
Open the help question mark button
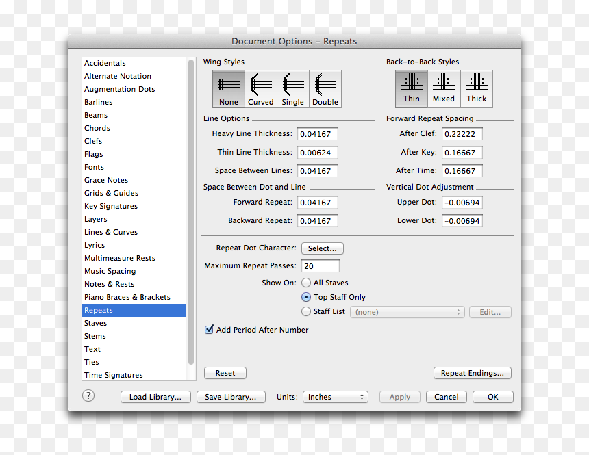click(88, 395)
